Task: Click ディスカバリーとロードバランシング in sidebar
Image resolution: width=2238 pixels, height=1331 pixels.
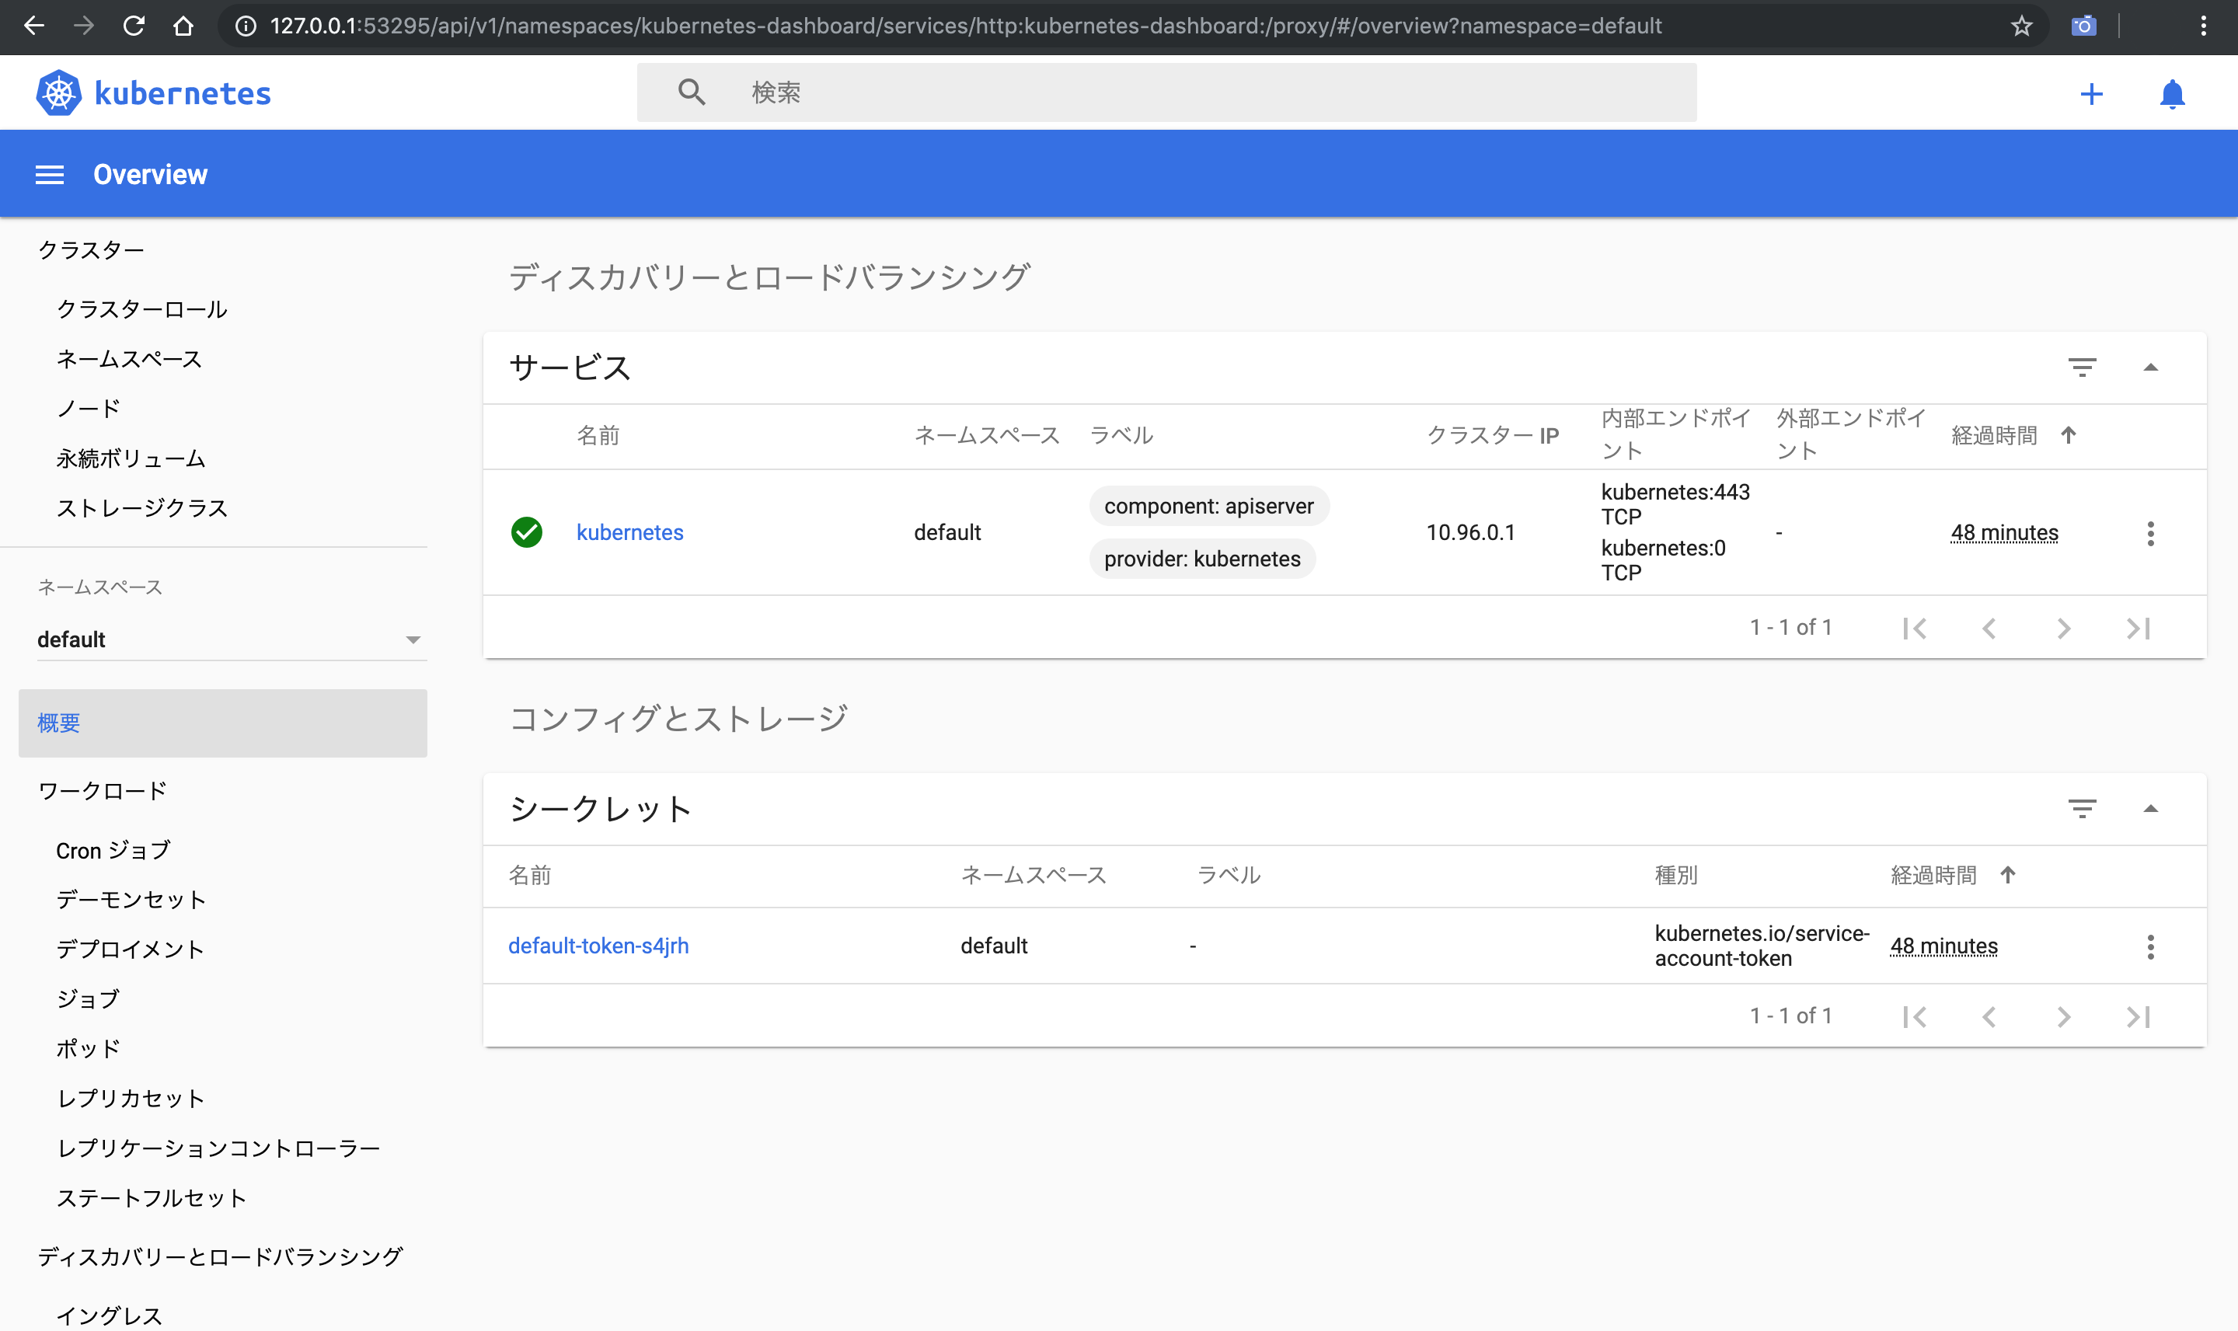Action: (x=220, y=1256)
